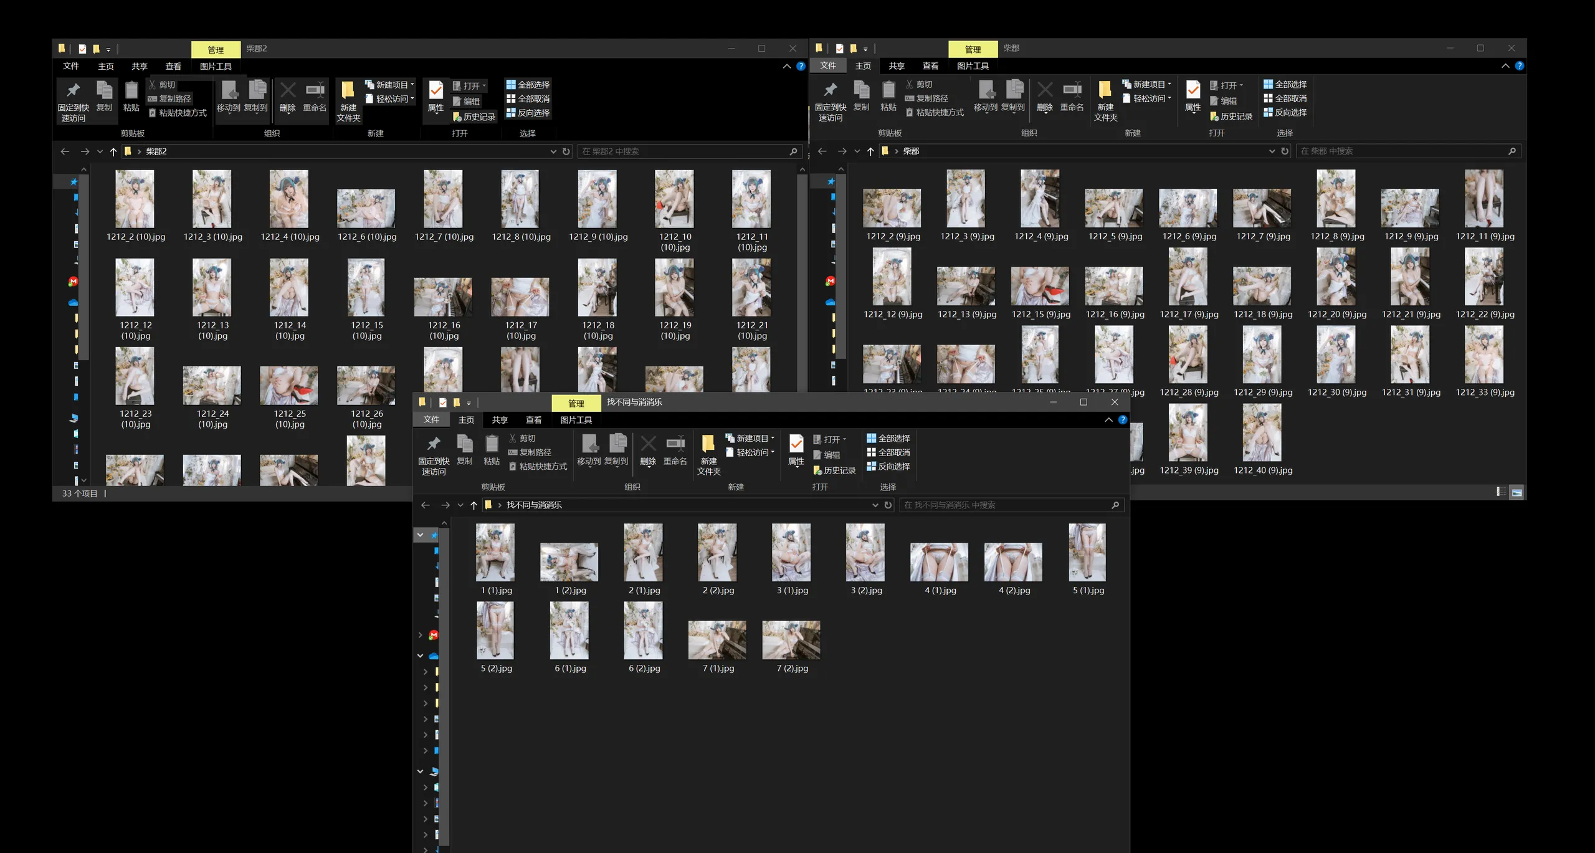Click 轻松访问 in 柴郡 window ribbon
Image resolution: width=1595 pixels, height=853 pixels.
1146,98
